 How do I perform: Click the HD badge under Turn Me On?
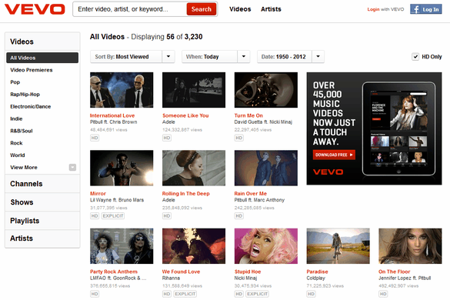[238, 138]
